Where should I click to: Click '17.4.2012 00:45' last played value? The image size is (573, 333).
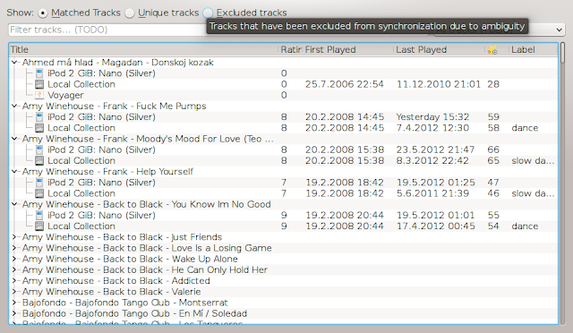click(436, 226)
